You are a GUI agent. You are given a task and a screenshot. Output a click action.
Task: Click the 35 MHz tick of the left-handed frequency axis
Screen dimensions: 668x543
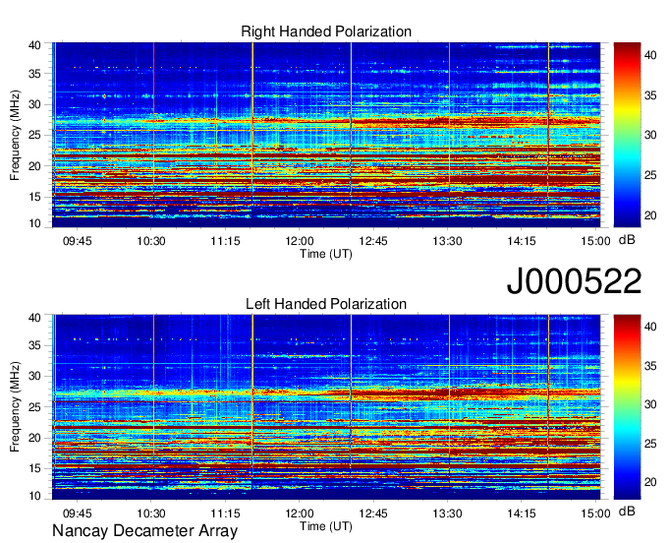coord(34,345)
